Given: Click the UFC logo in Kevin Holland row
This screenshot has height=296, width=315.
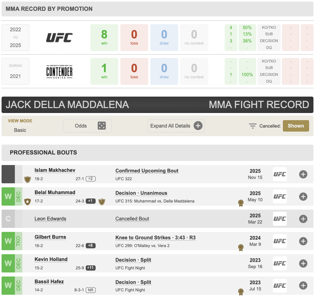Looking at the screenshot, I should coord(279,263).
